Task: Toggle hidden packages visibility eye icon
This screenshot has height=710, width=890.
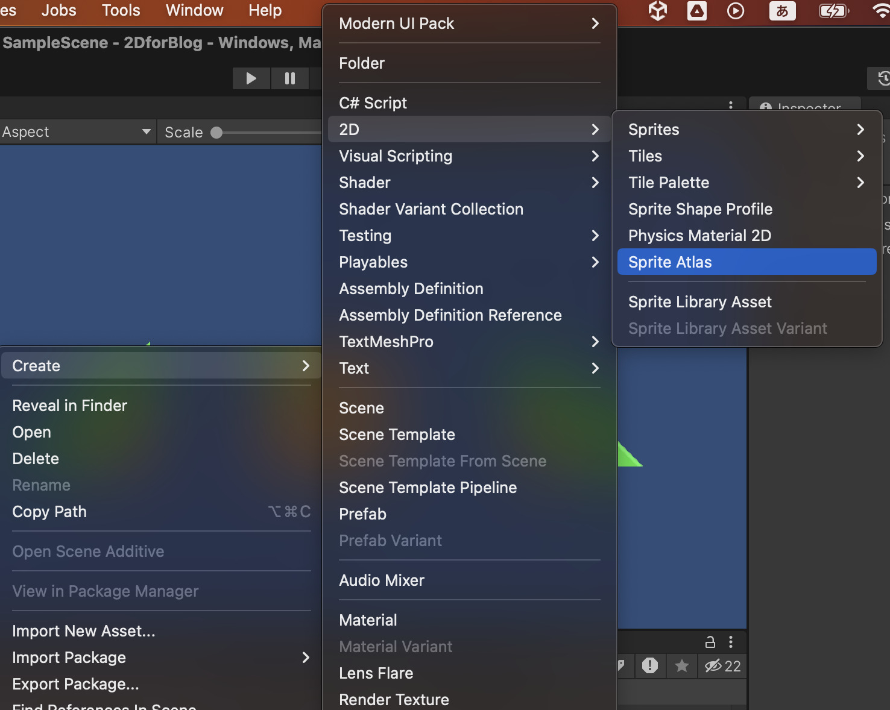Action: (x=722, y=666)
